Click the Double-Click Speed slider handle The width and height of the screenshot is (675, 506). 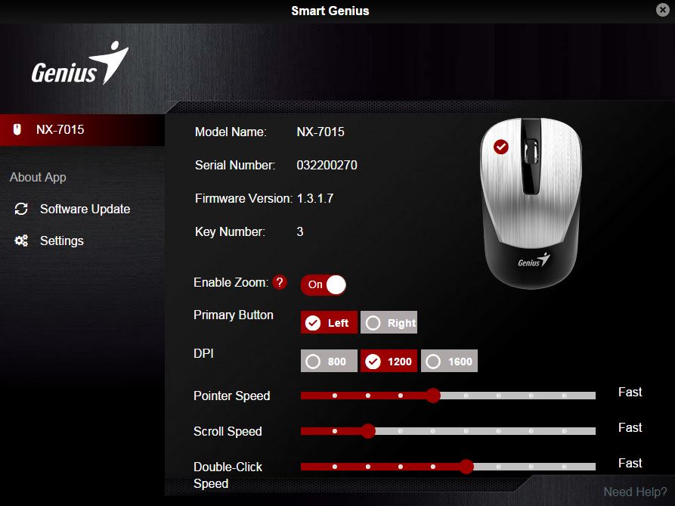pos(466,467)
